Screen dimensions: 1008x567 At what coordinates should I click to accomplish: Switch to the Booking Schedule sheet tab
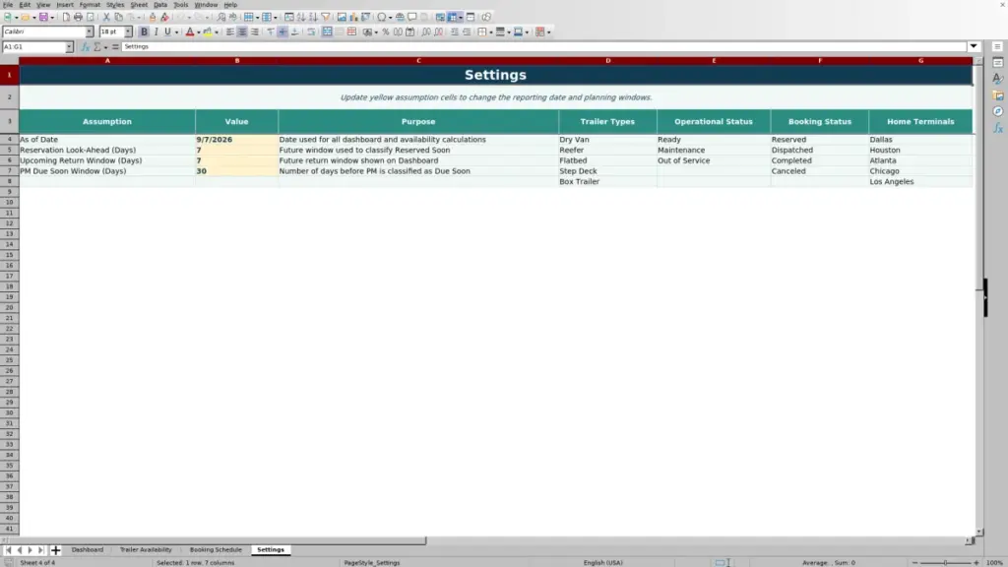(x=216, y=549)
